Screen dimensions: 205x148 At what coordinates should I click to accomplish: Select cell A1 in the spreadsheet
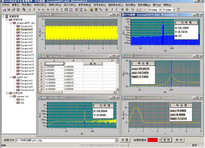tap(54, 64)
